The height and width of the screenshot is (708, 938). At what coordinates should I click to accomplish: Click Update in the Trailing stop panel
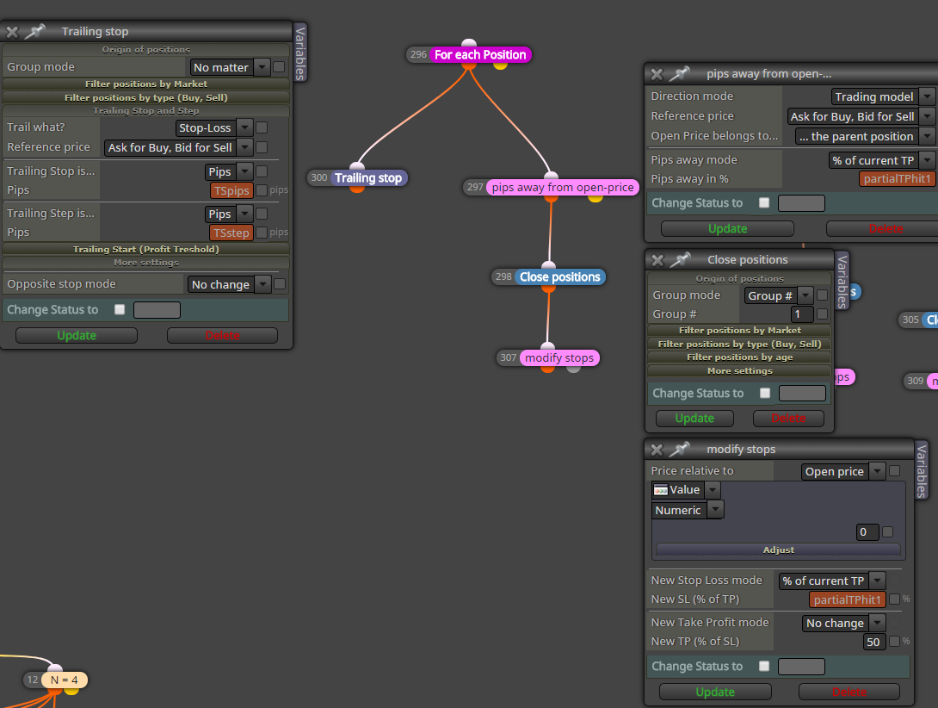(x=77, y=335)
